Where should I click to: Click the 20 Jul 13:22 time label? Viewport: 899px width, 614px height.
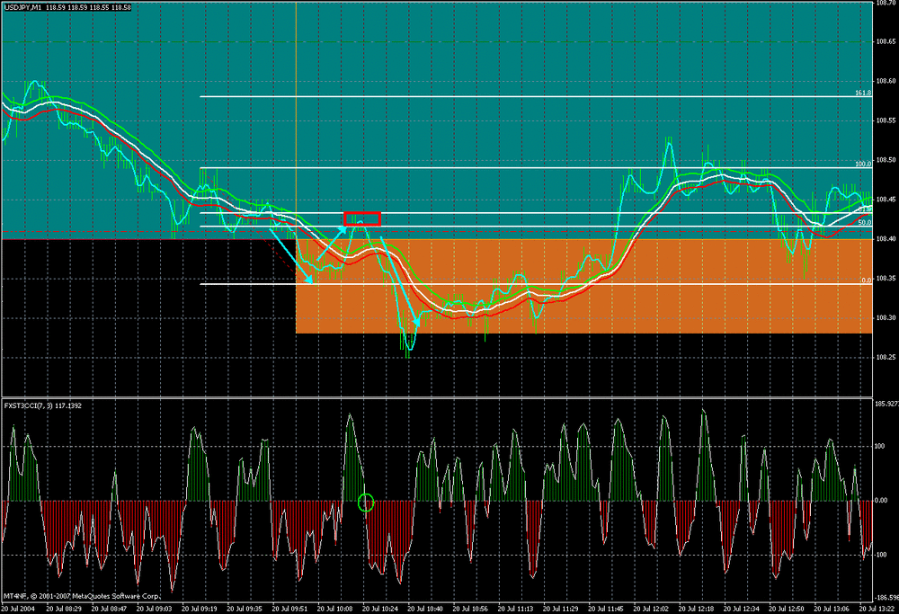(x=877, y=609)
